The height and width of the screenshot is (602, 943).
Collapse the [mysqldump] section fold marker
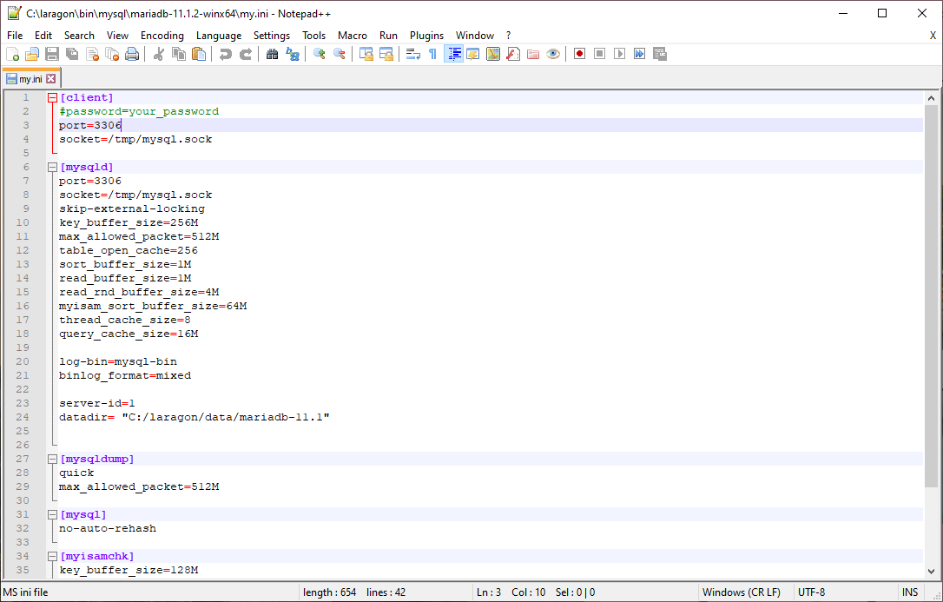coord(52,460)
